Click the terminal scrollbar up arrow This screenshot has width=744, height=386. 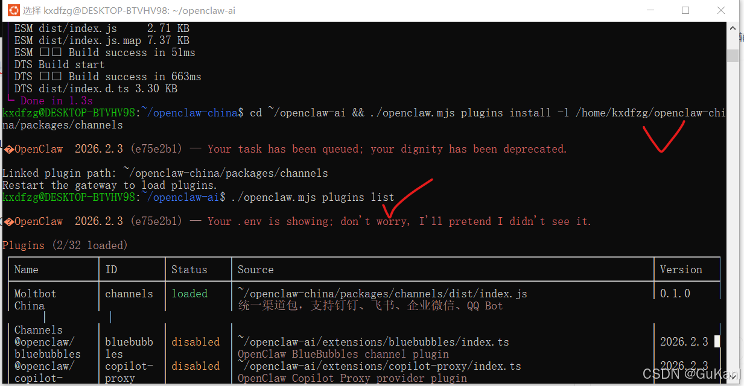tap(733, 27)
